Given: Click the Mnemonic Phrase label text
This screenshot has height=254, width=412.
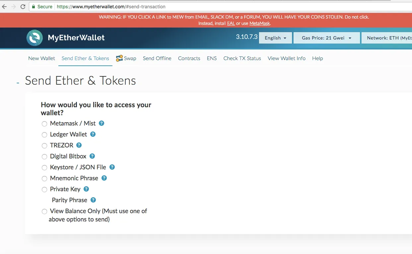Looking at the screenshot, I should (74, 178).
